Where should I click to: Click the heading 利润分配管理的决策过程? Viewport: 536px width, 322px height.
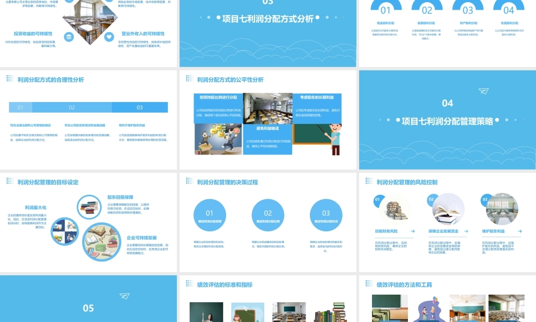click(x=227, y=182)
